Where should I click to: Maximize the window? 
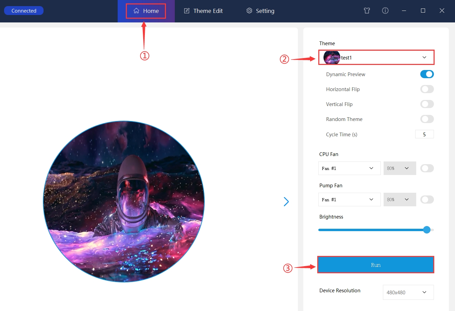point(423,11)
